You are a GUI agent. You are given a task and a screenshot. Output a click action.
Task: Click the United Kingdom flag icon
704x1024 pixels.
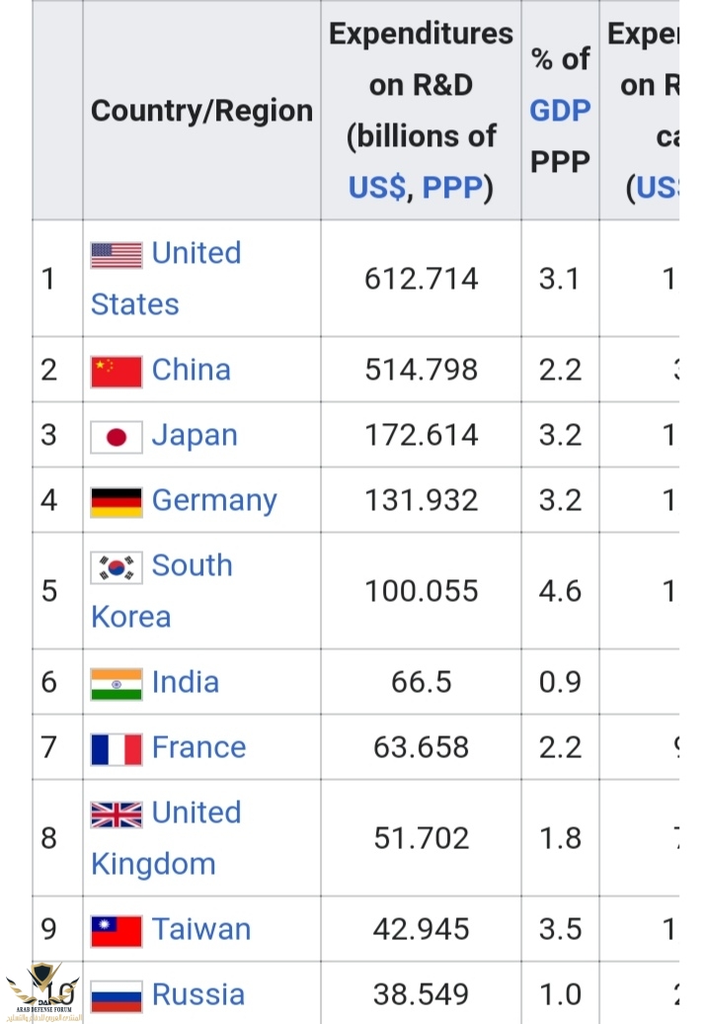point(117,813)
